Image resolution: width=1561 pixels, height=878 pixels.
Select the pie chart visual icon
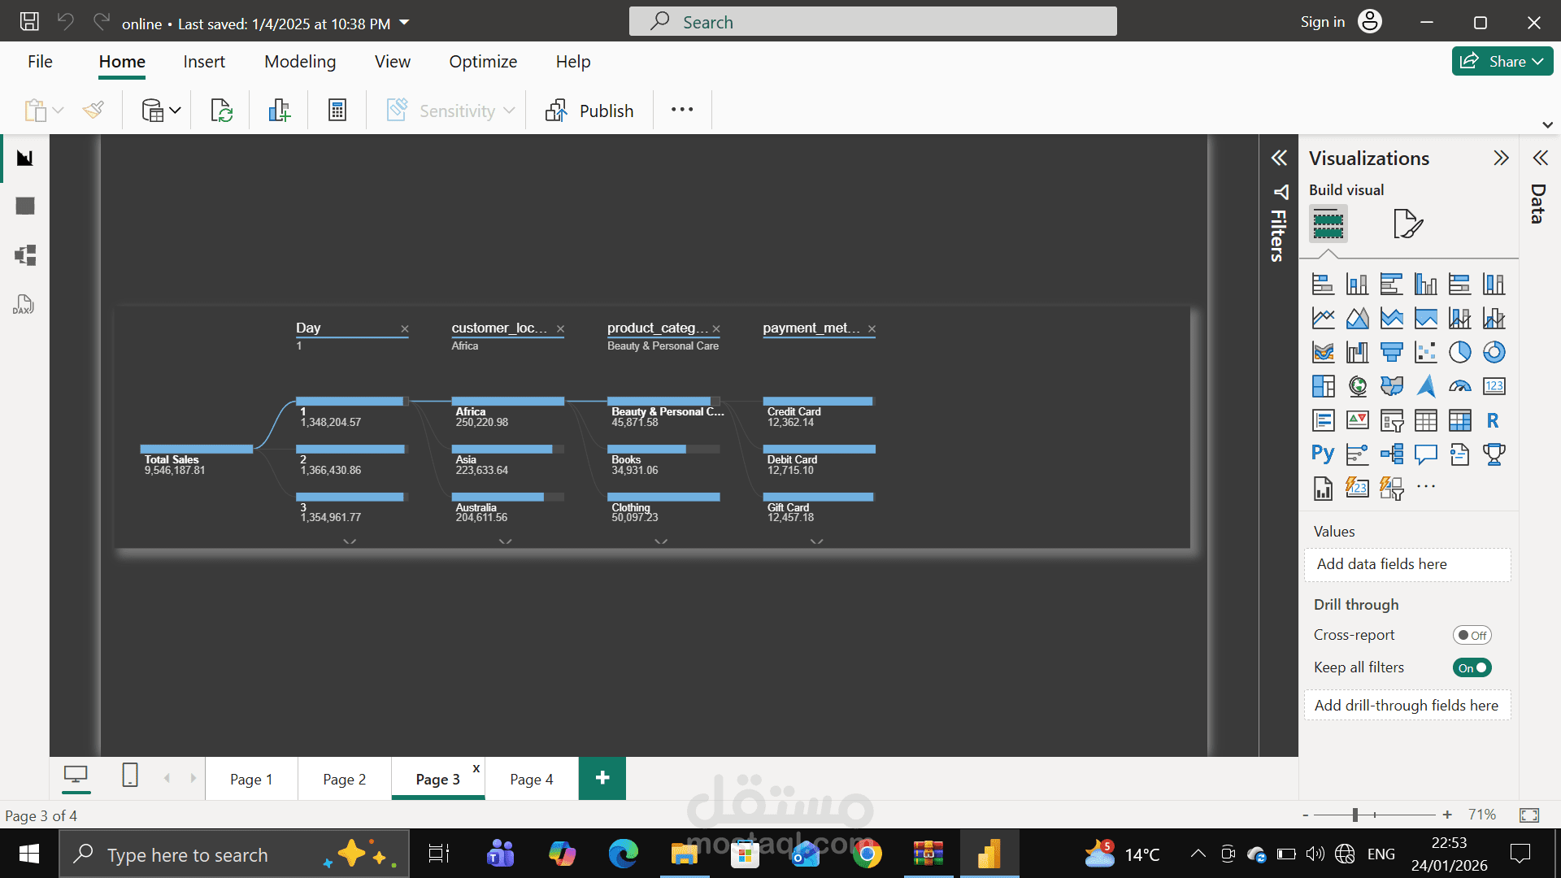click(x=1459, y=352)
